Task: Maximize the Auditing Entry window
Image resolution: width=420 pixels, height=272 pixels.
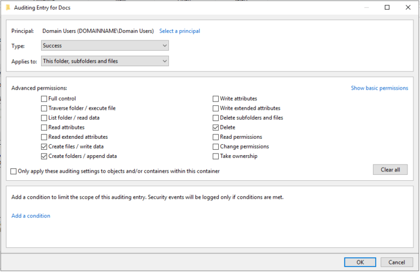Action: [387, 8]
